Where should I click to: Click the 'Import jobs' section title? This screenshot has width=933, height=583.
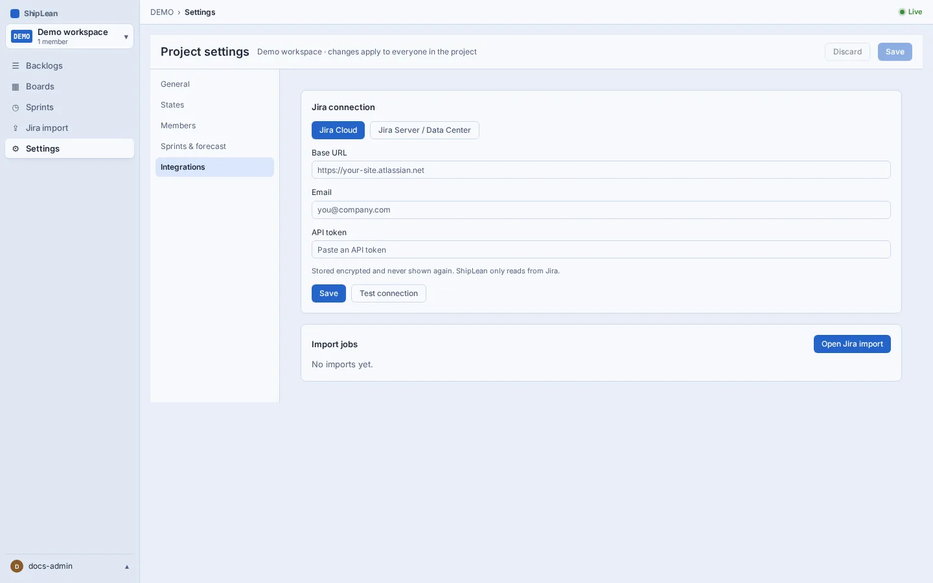pos(334,345)
